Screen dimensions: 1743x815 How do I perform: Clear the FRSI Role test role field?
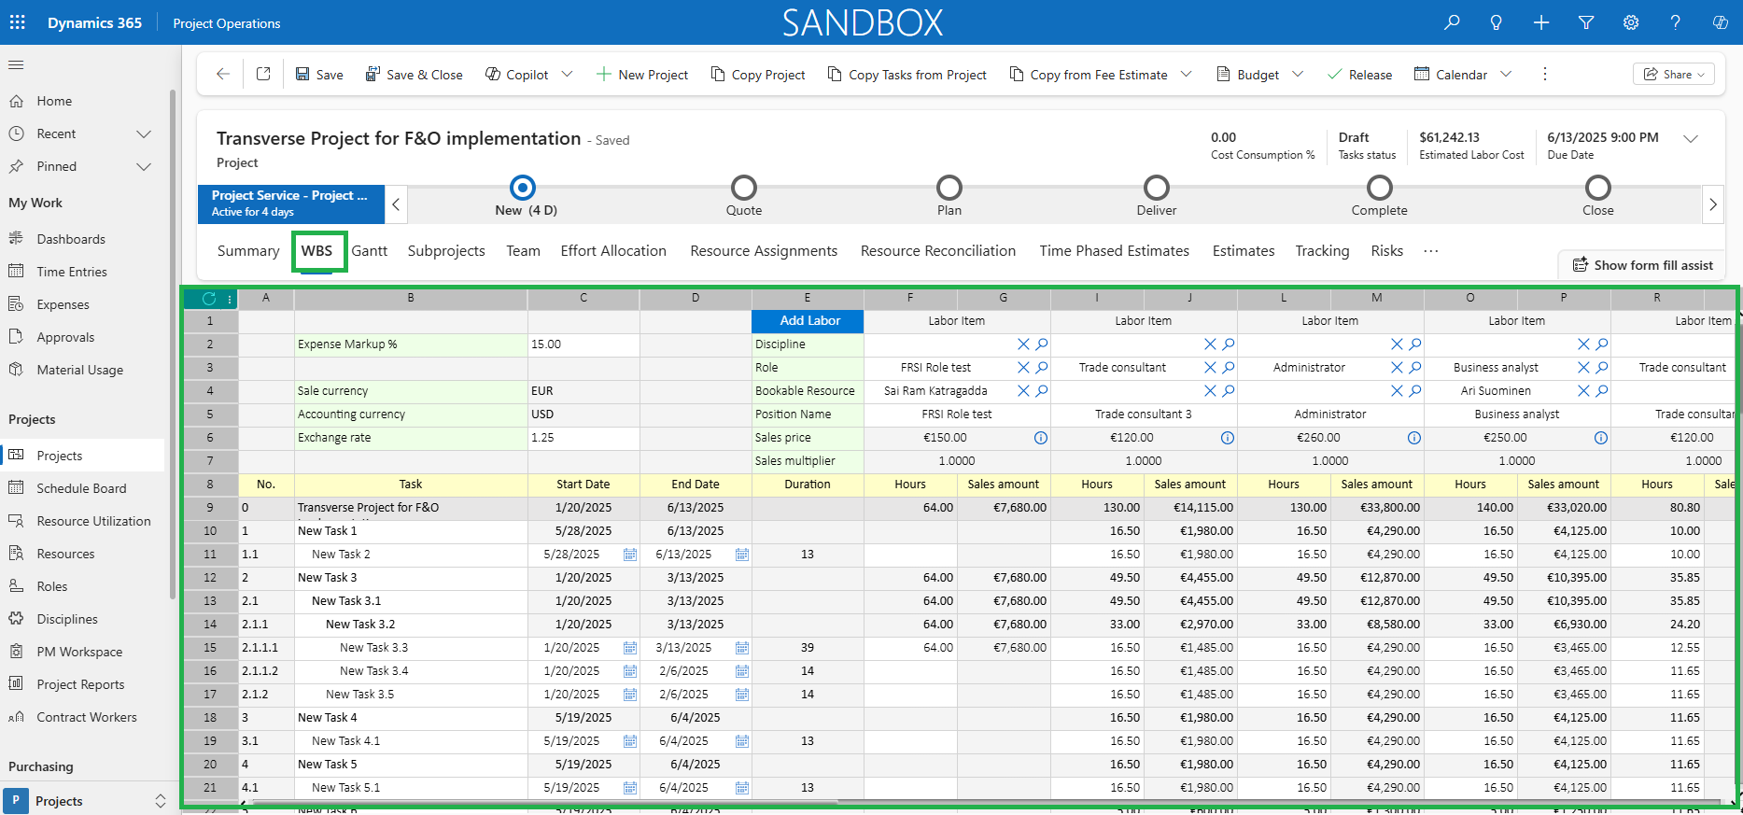tap(1023, 368)
